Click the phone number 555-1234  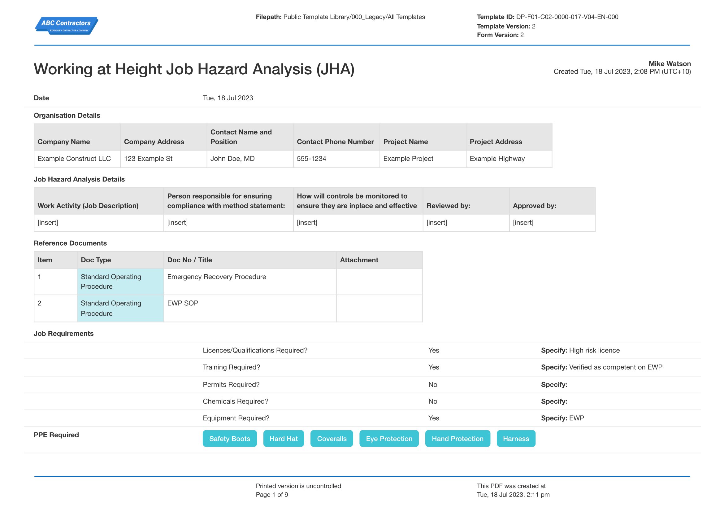point(312,159)
